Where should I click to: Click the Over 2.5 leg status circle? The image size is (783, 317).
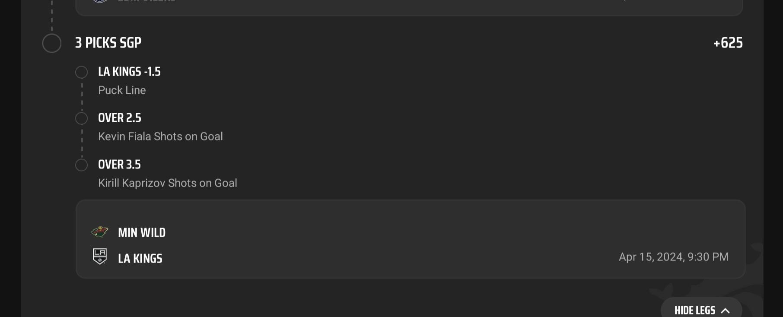[x=81, y=118]
